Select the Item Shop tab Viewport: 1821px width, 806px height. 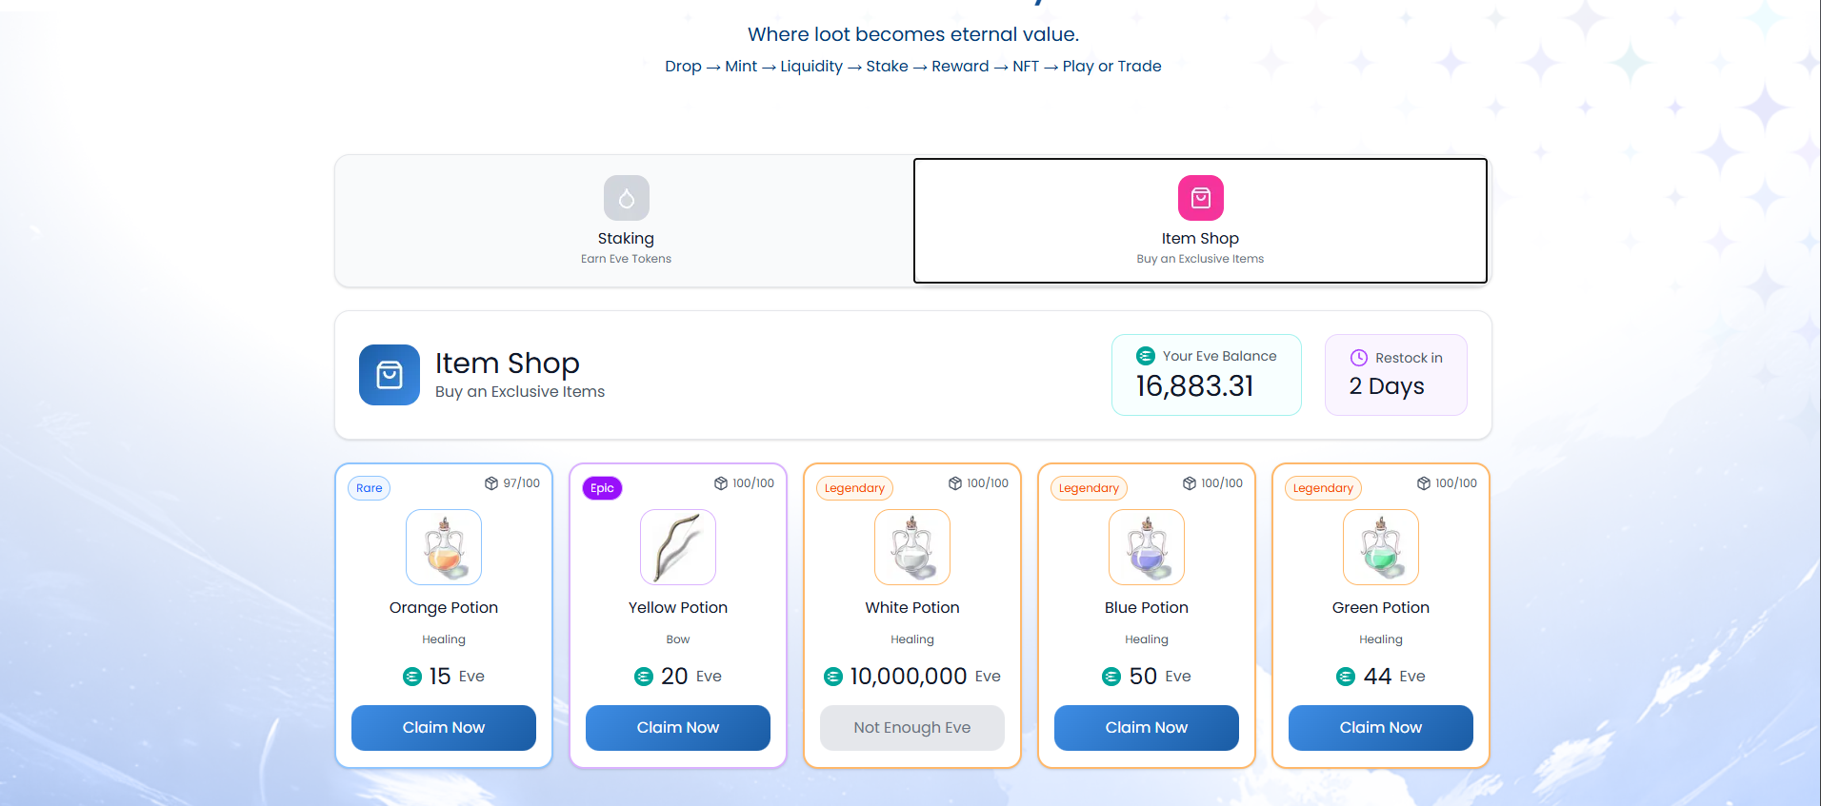[x=1200, y=221]
